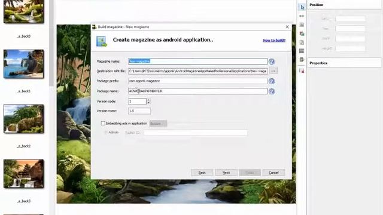The height and width of the screenshot is (215, 383).
Task: Click the Width field in Position panel
Action: pos(350,38)
